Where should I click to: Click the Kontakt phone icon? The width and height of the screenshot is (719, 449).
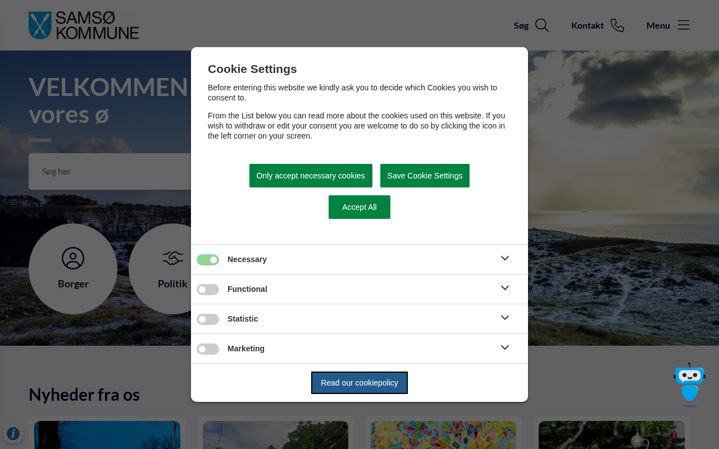tap(617, 25)
